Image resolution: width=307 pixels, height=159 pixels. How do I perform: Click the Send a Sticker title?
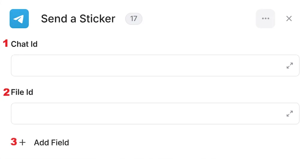(x=78, y=19)
